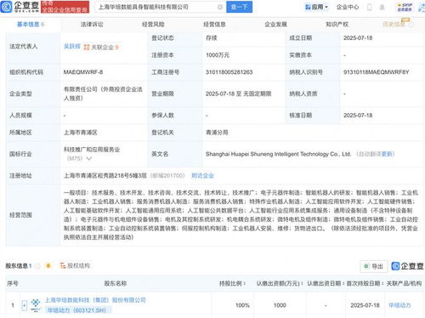The height and width of the screenshot is (318, 425).
Task: Select 成立日期 value 2025-07-18
Action: tap(358, 38)
